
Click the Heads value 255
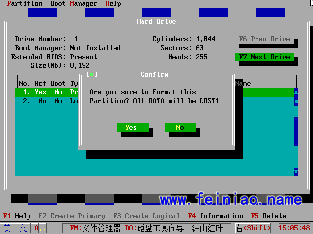point(201,57)
